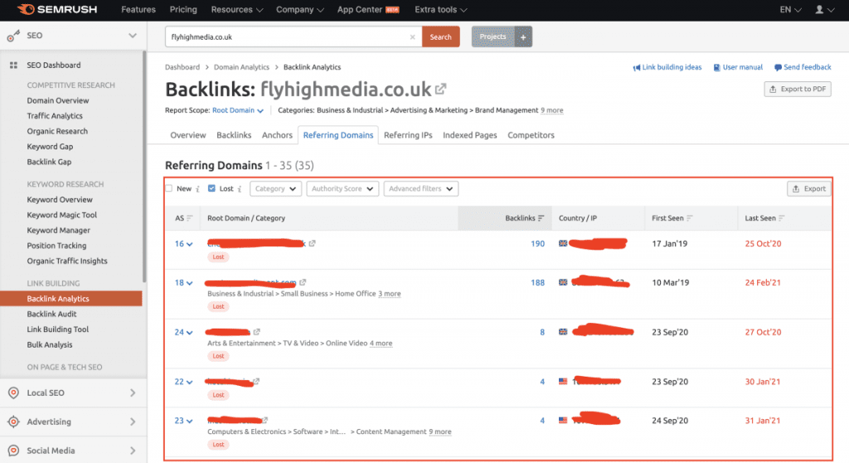Click Export to PDF button
This screenshot has width=849, height=463.
click(798, 89)
